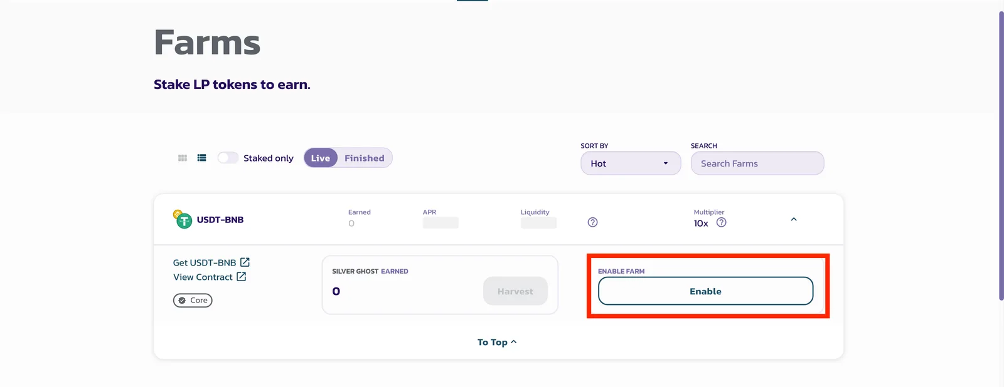Select the Finished farms tab
1004x387 pixels.
pyautogui.click(x=365, y=158)
